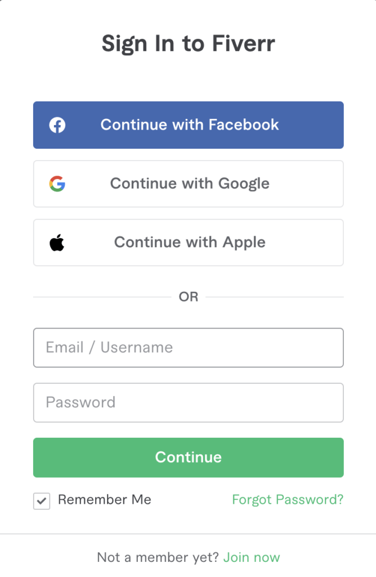Follow the Join now link
Image resolution: width=376 pixels, height=577 pixels.
[x=252, y=558]
